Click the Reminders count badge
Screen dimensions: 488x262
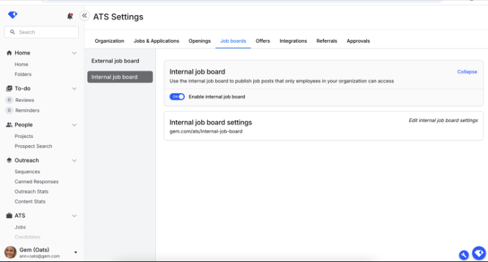9,110
